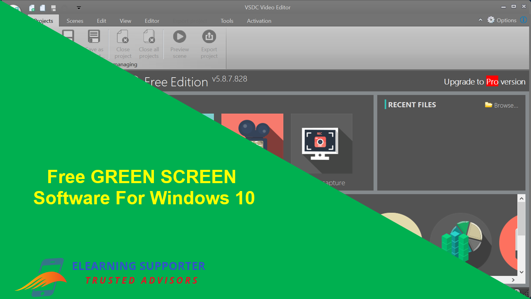Collapse the ribbon with the chevron arrow
The height and width of the screenshot is (299, 531).
coord(480,20)
